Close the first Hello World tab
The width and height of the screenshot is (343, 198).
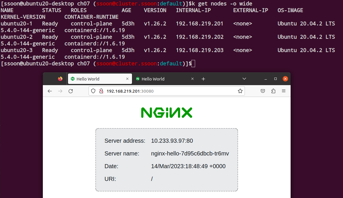[127, 79]
